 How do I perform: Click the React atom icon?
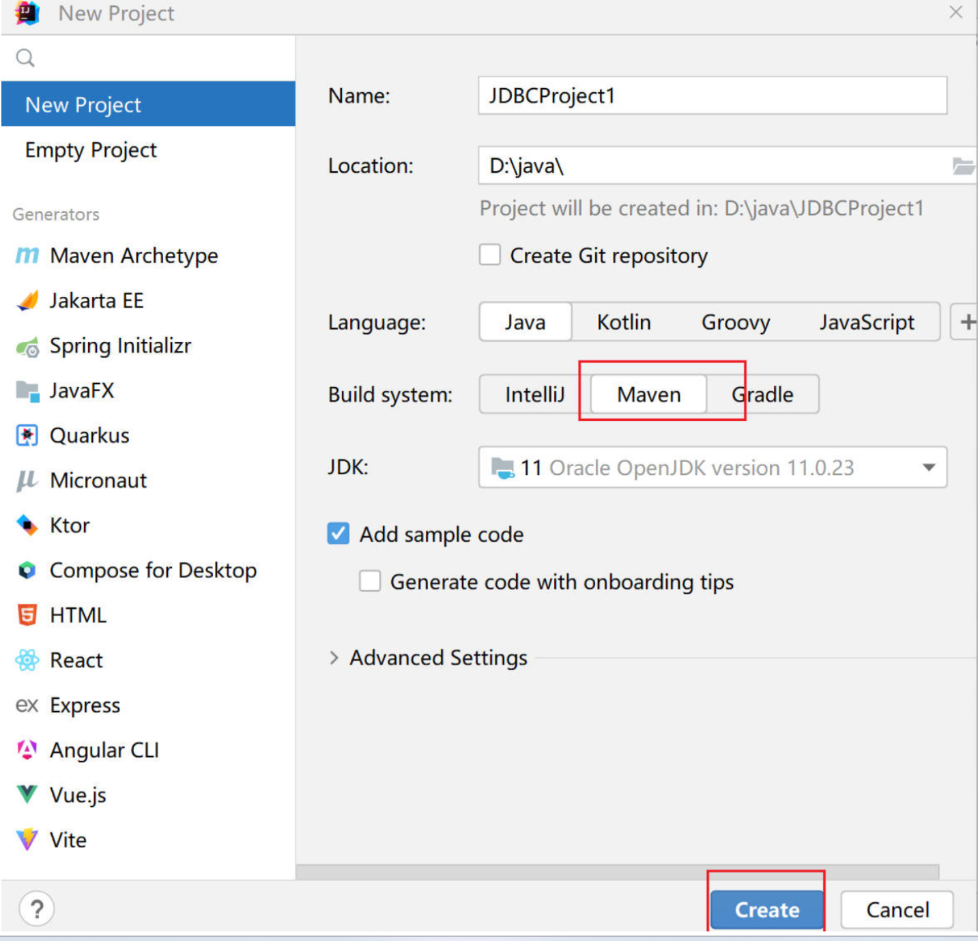click(27, 660)
